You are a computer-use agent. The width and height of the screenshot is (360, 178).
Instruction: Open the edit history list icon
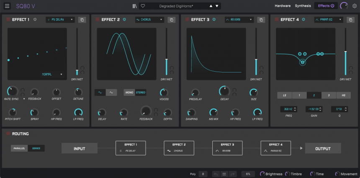pyautogui.click(x=224, y=174)
